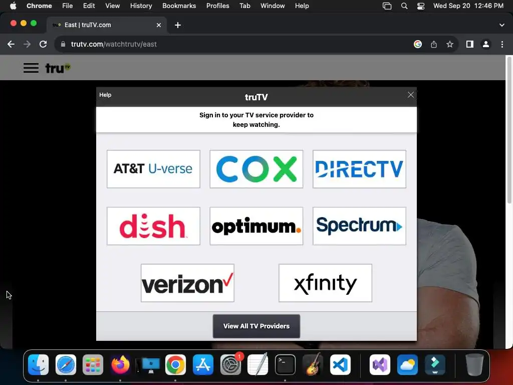Open the Window menu
Viewport: 513px width, 385px height.
[273, 6]
